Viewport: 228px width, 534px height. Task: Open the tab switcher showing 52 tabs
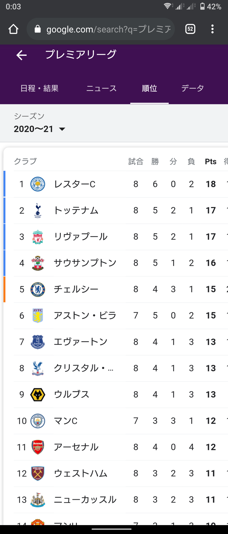tap(190, 29)
